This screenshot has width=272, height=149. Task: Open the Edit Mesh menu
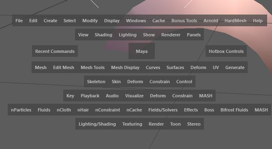tap(64, 67)
